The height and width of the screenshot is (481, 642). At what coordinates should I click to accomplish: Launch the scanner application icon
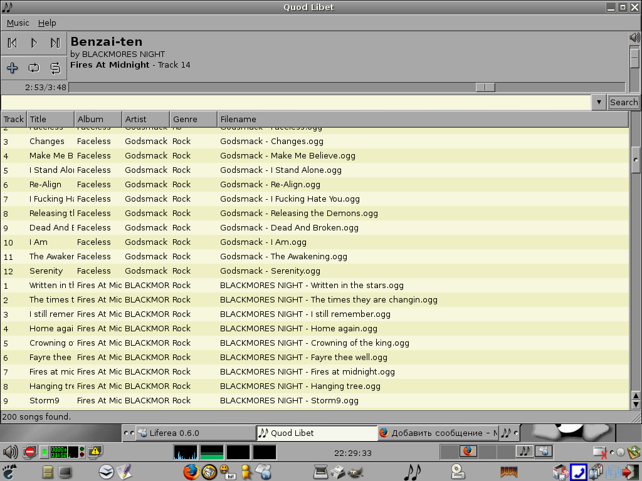click(x=320, y=472)
